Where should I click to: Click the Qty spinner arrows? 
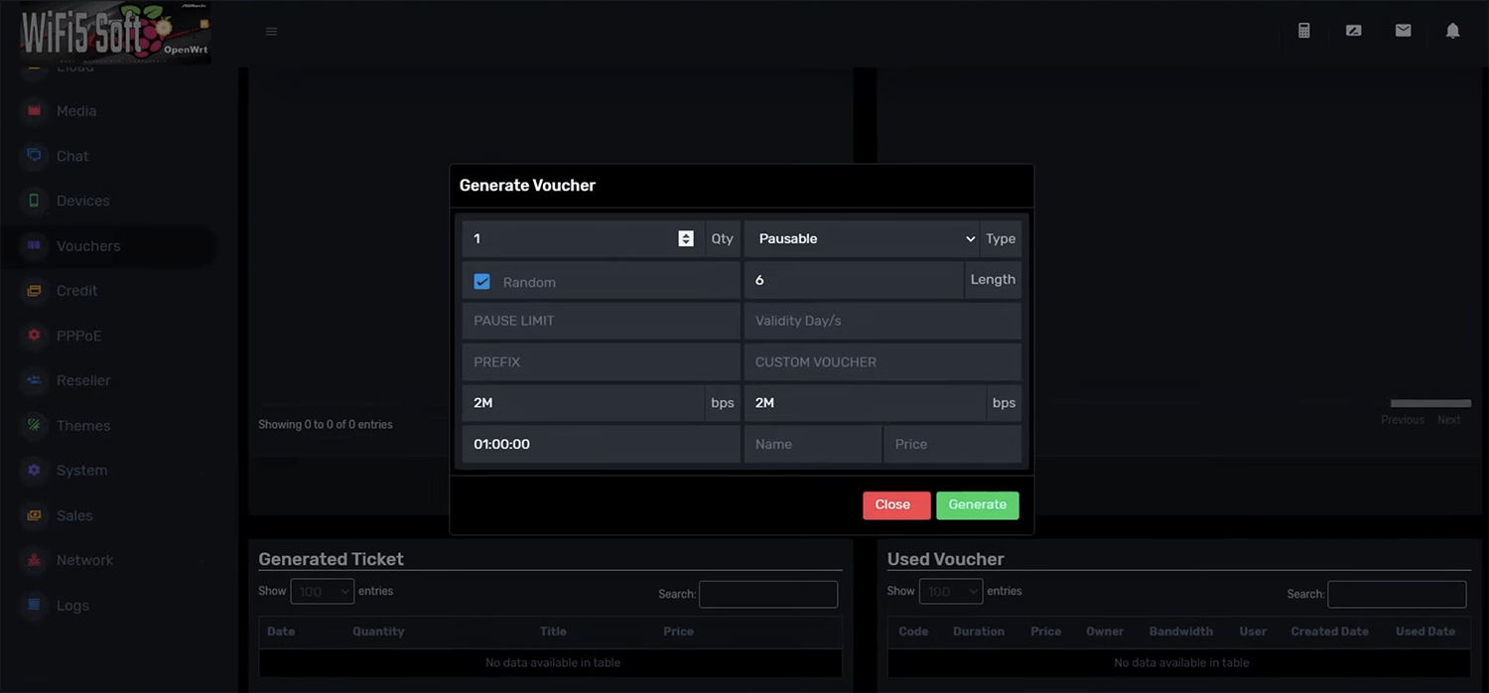click(686, 239)
